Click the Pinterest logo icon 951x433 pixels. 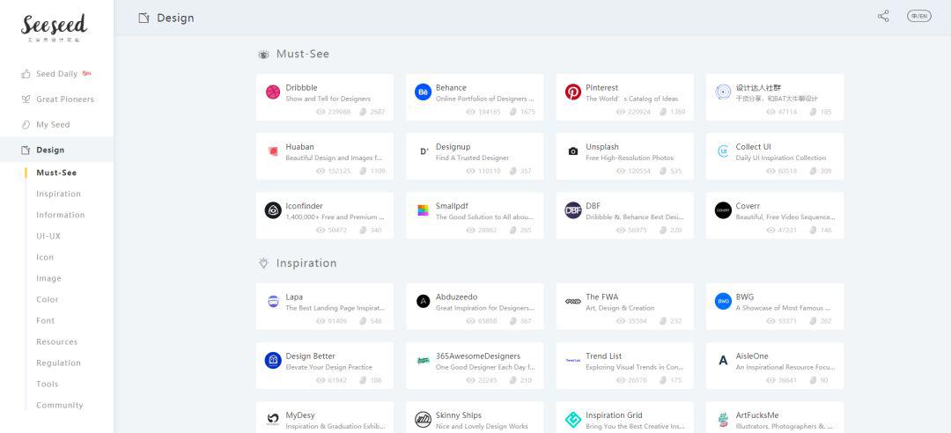[x=573, y=92]
